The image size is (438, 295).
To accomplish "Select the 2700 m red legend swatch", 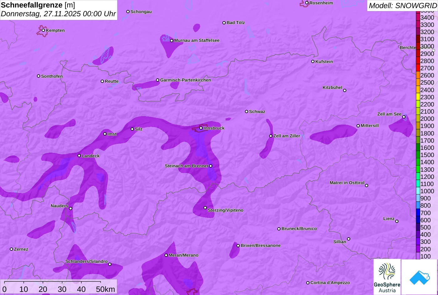I will click(x=418, y=68).
